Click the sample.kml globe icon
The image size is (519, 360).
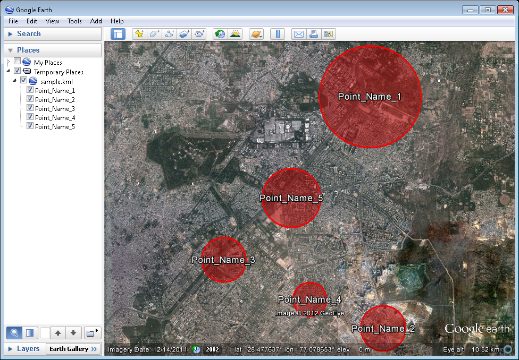[x=33, y=81]
